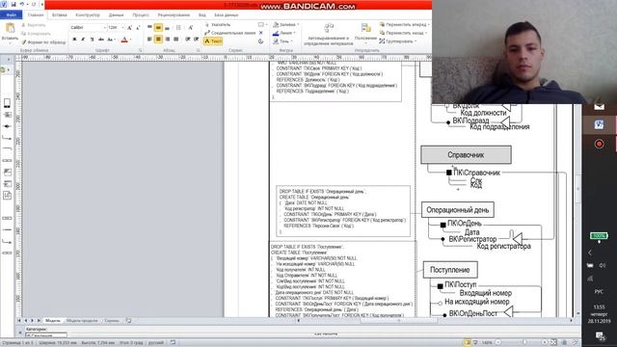Undo the last action in quick access toolbar

22,4
